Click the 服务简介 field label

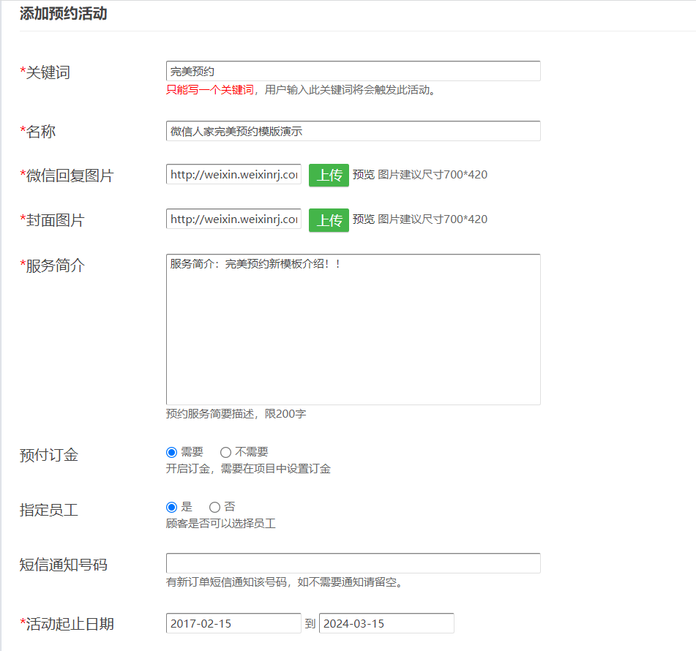(53, 266)
